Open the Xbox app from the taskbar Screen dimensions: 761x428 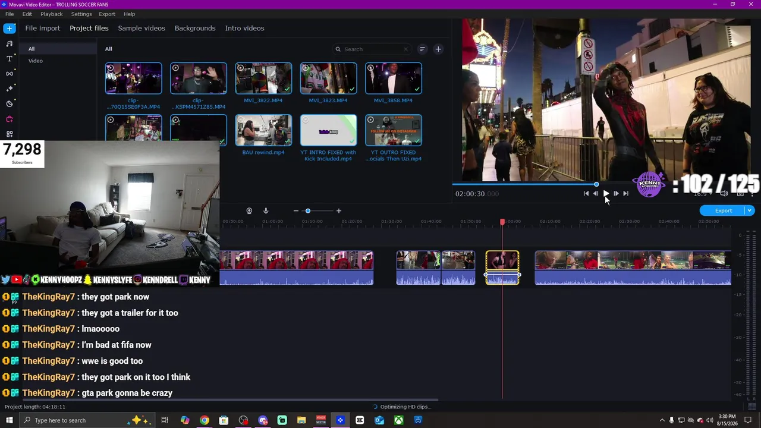click(x=398, y=420)
